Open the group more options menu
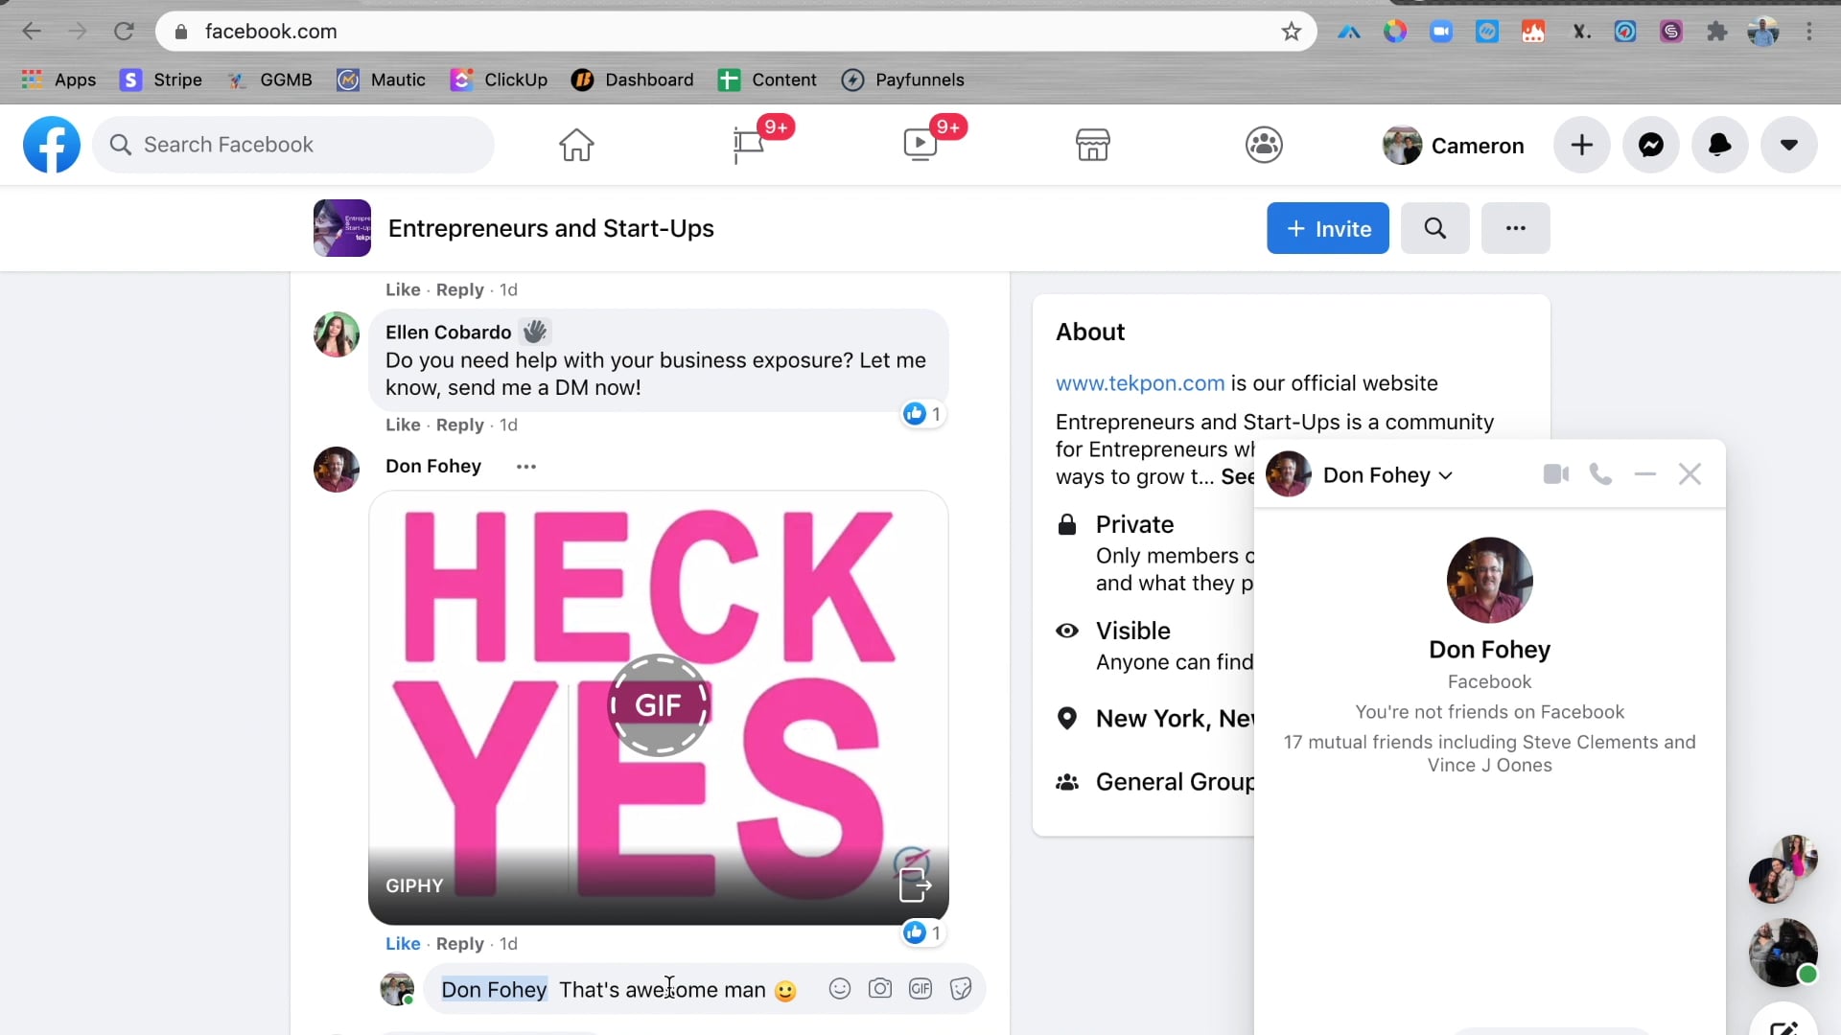 1516,228
